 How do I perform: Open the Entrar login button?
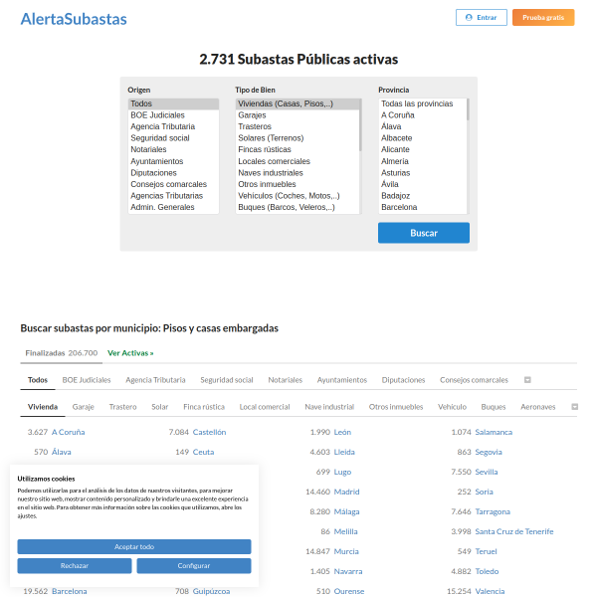click(482, 18)
